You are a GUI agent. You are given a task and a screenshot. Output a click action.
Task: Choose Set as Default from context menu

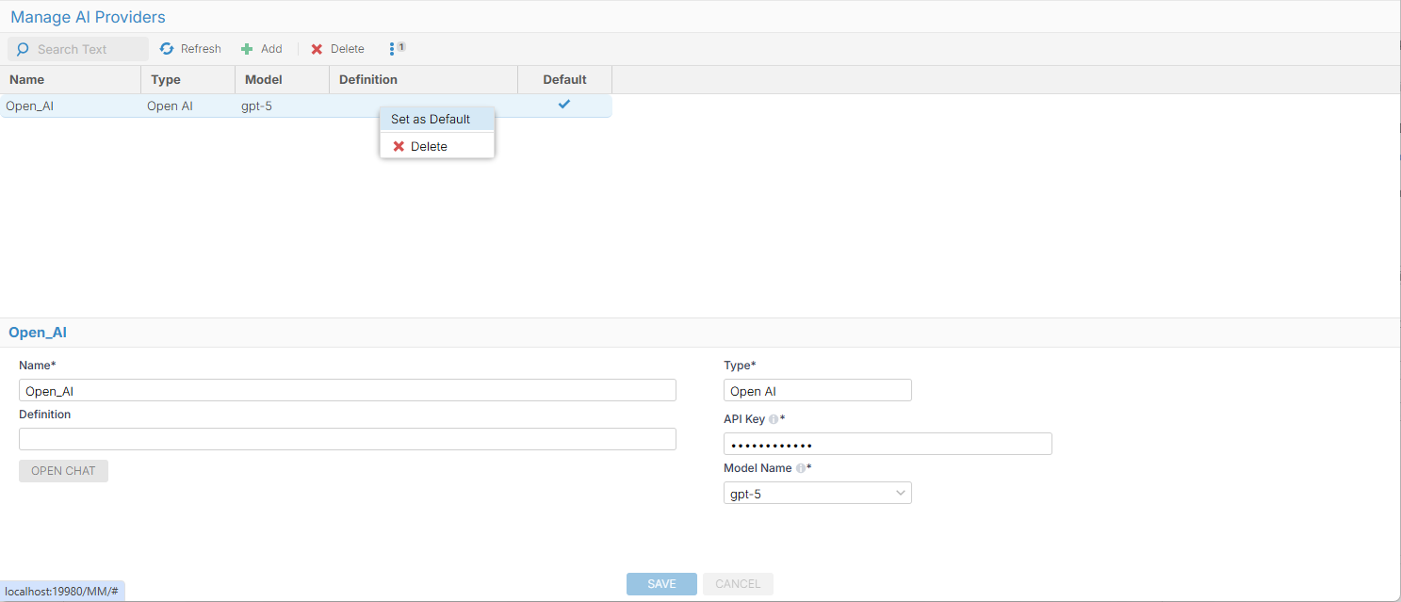(431, 120)
